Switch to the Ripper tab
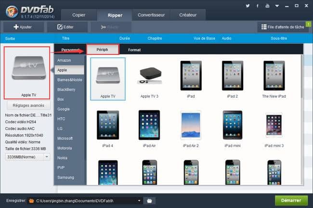Viewport: 313px width, 208px height. tap(115, 15)
